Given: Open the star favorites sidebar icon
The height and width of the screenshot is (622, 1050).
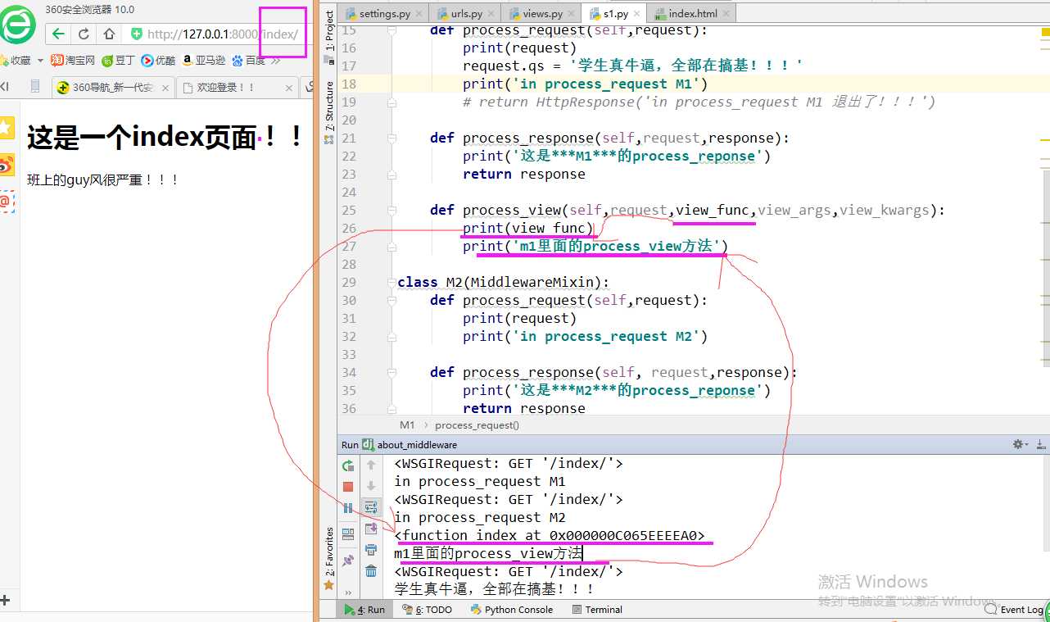Looking at the screenshot, I should click(7, 127).
